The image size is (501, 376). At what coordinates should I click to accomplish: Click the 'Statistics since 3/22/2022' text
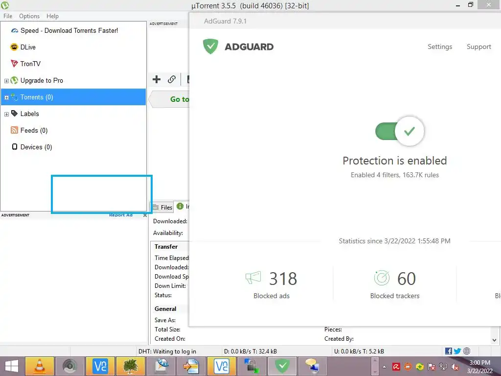[x=395, y=241]
